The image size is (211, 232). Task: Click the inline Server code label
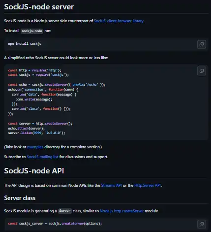tap(65, 211)
